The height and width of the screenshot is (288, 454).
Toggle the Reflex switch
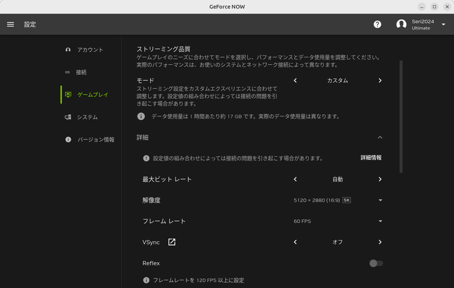[x=376, y=263]
